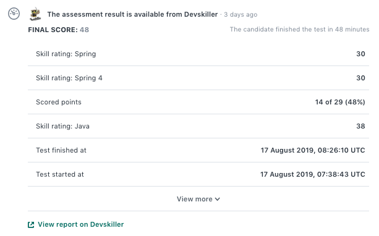Expand the View more section
This screenshot has width=379, height=236.
coord(198,199)
